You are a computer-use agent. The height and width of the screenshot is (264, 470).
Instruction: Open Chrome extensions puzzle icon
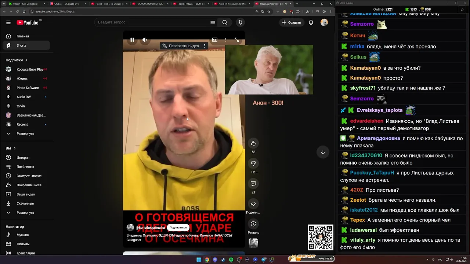[298, 11]
